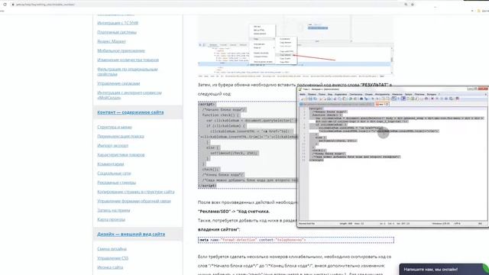
Task: Open the Опции menu in Notepad++
Action: coord(368,95)
